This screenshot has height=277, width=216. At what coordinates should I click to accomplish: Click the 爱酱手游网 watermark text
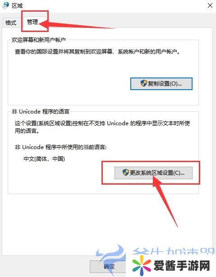click(x=182, y=265)
